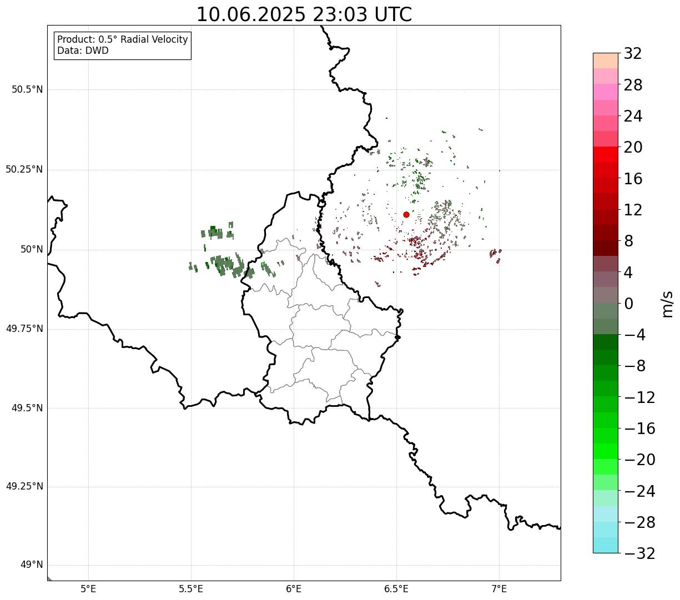Click the colorbar tick label 16
The width and height of the screenshot is (680, 600).
pyautogui.click(x=633, y=179)
